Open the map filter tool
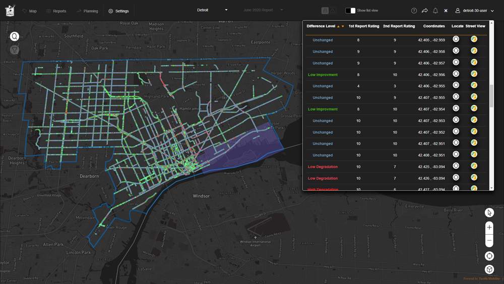 [15, 50]
